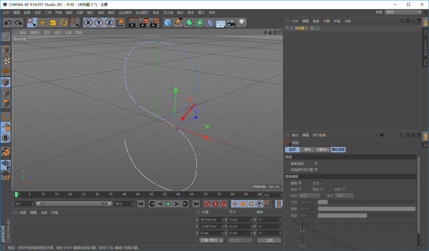Click the 半径 slider bar

[x=367, y=202]
